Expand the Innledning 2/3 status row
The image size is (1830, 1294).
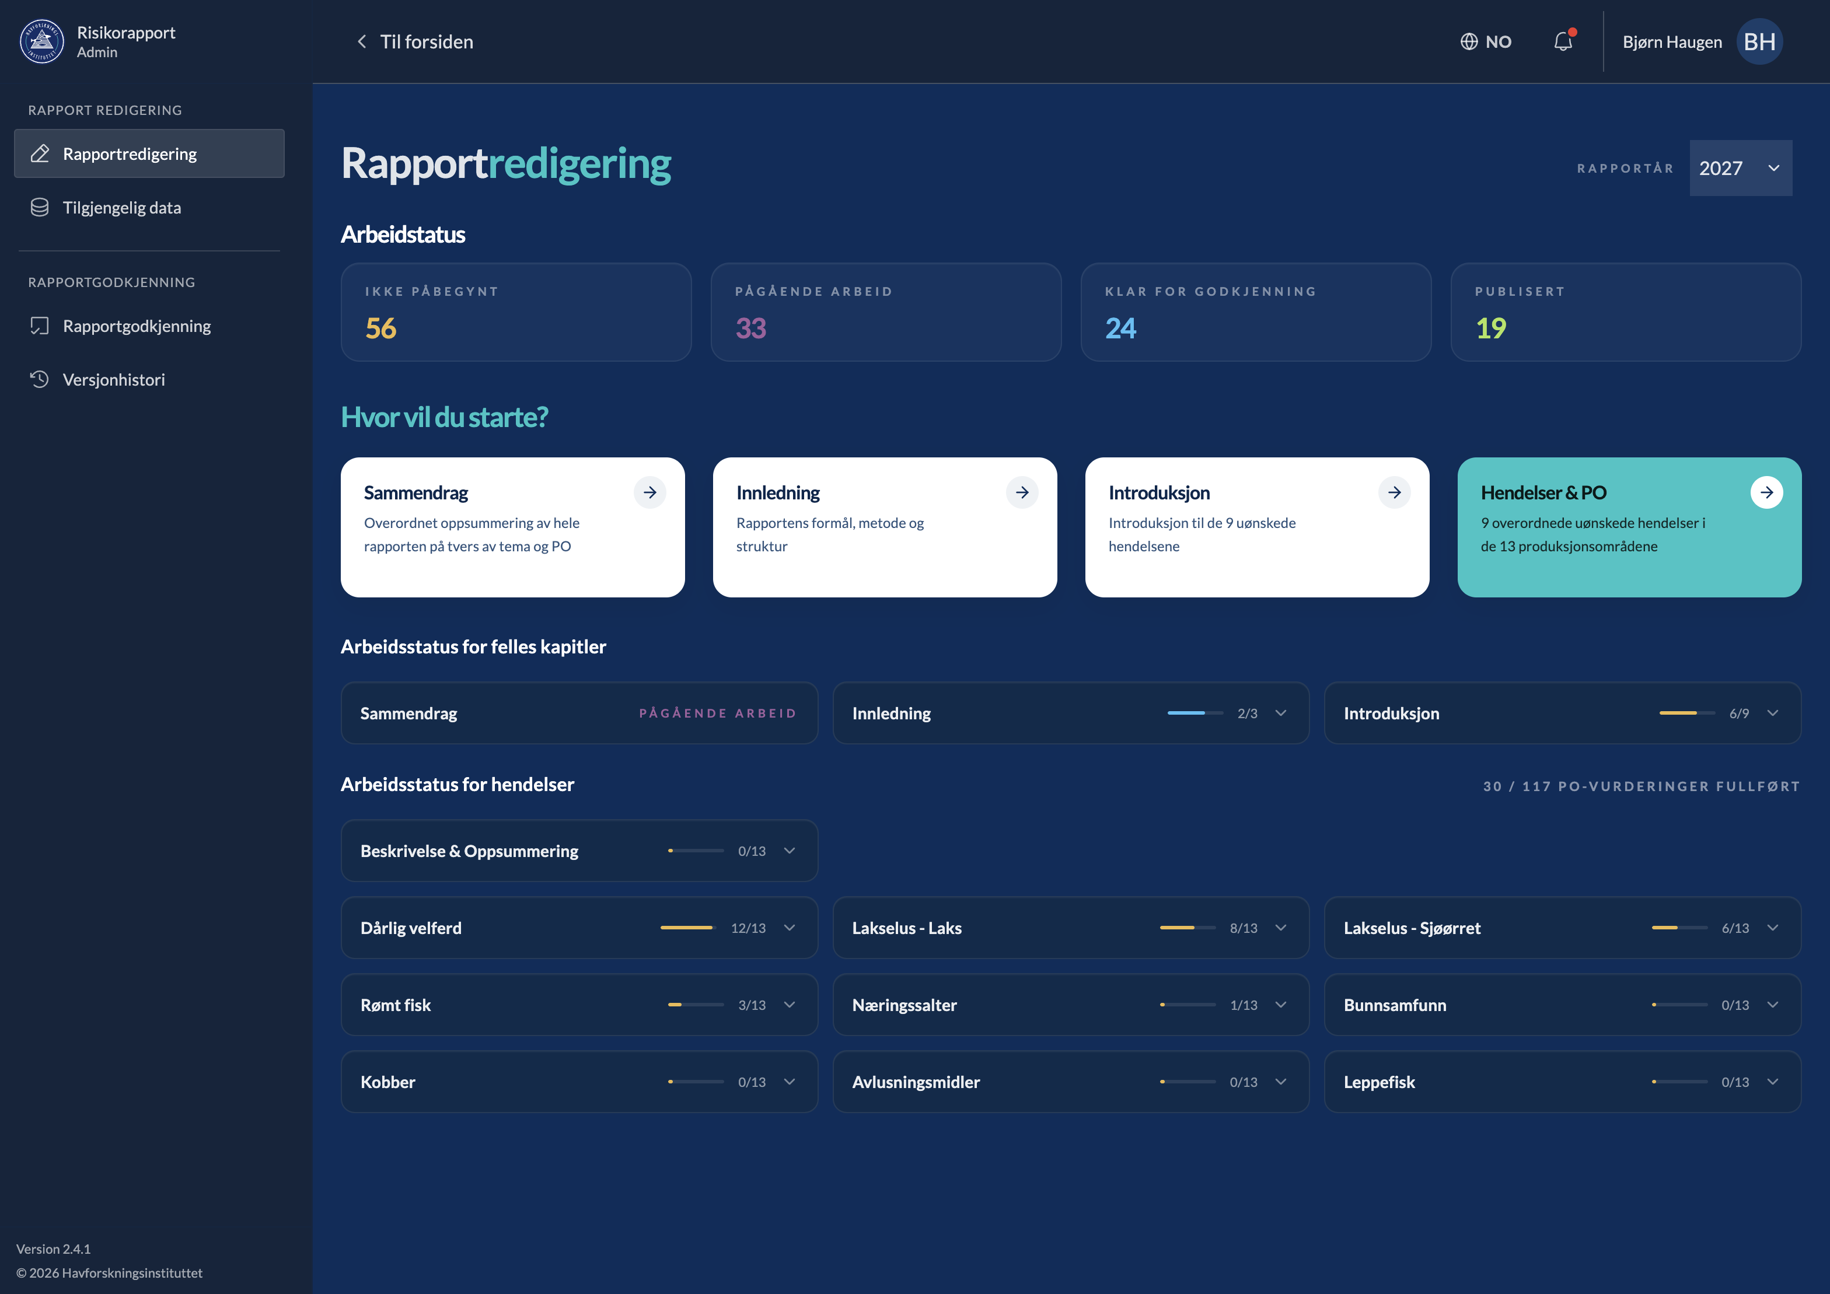[1281, 713]
